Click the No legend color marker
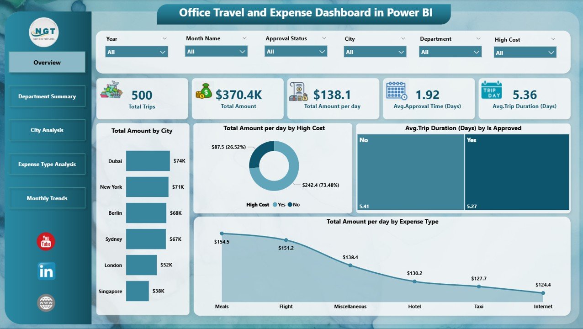Viewport: 583px width, 329px height. pos(290,205)
